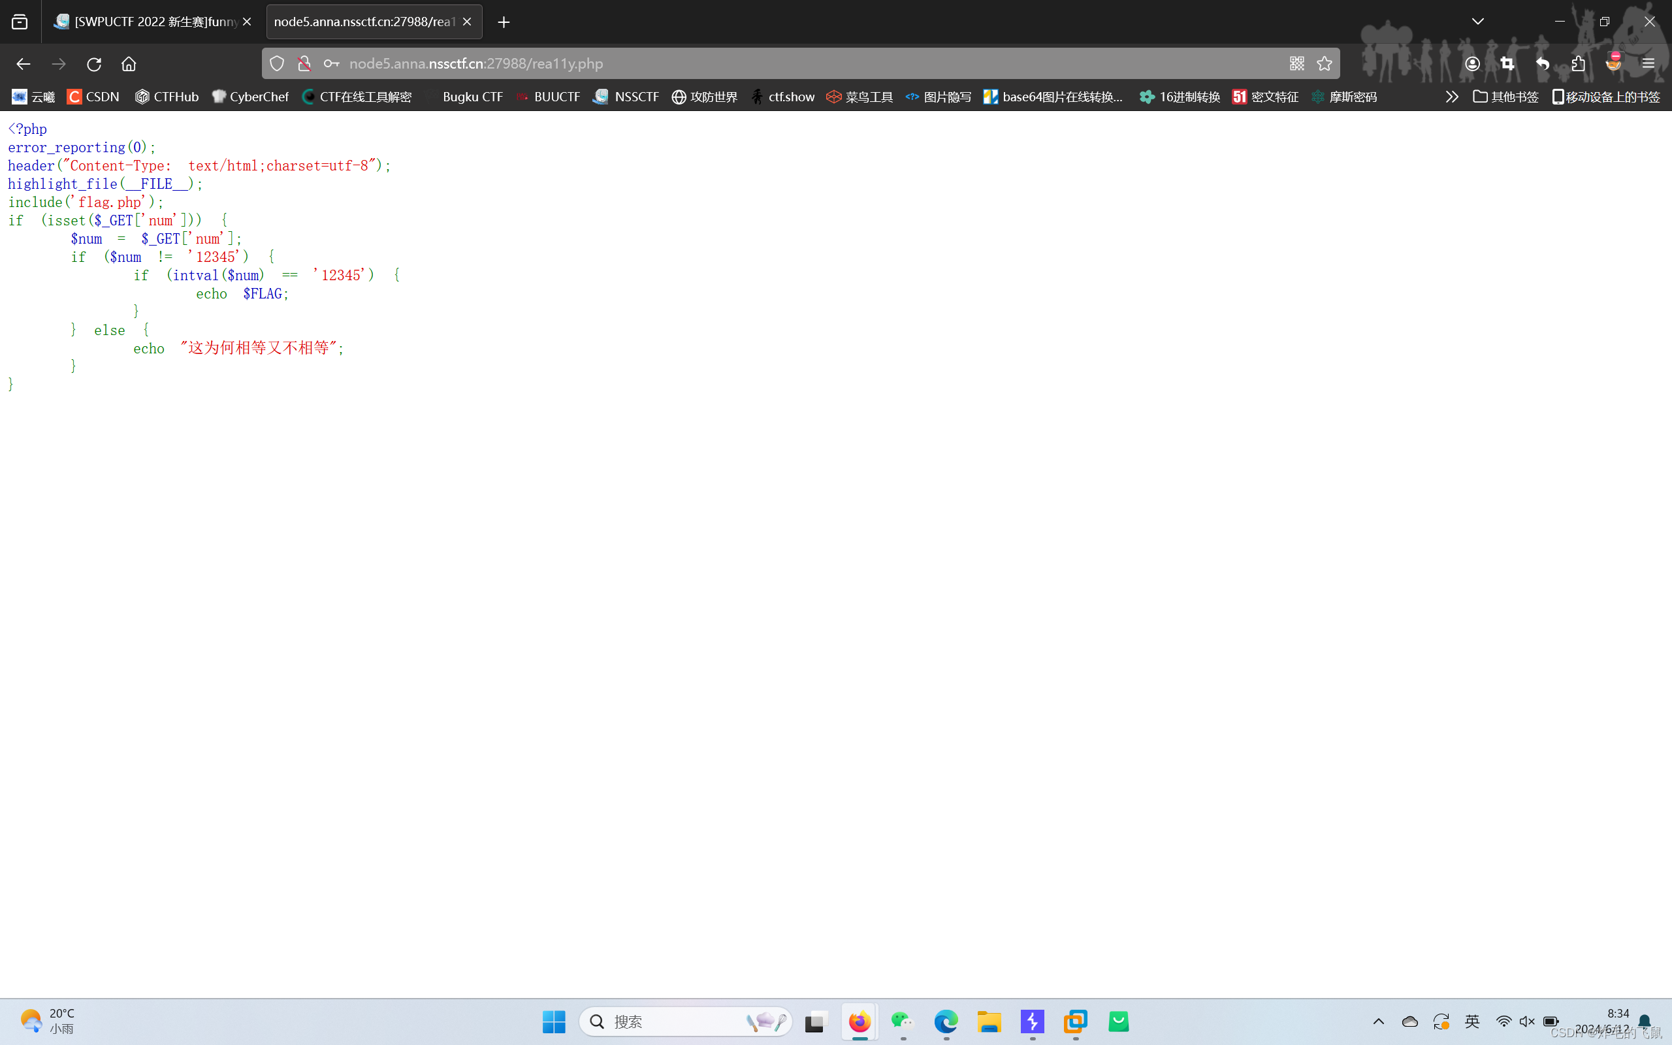Open the CyberChef bookmark
The height and width of the screenshot is (1045, 1672).
[x=251, y=97]
